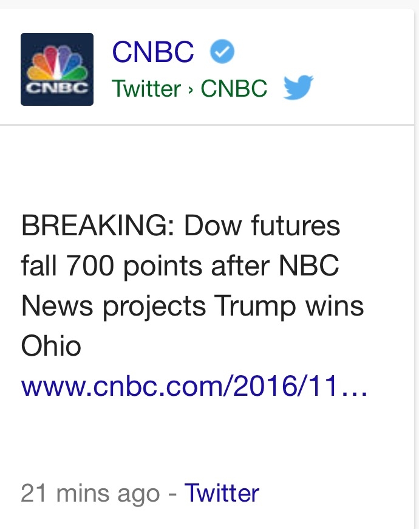Open the www.cnbc.com/2016/11 article link
This screenshot has width=419, height=529.
(194, 386)
